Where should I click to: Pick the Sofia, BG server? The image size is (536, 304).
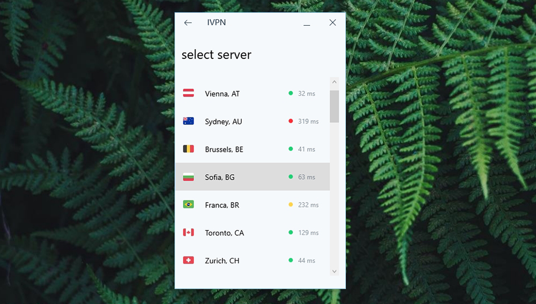point(252,177)
